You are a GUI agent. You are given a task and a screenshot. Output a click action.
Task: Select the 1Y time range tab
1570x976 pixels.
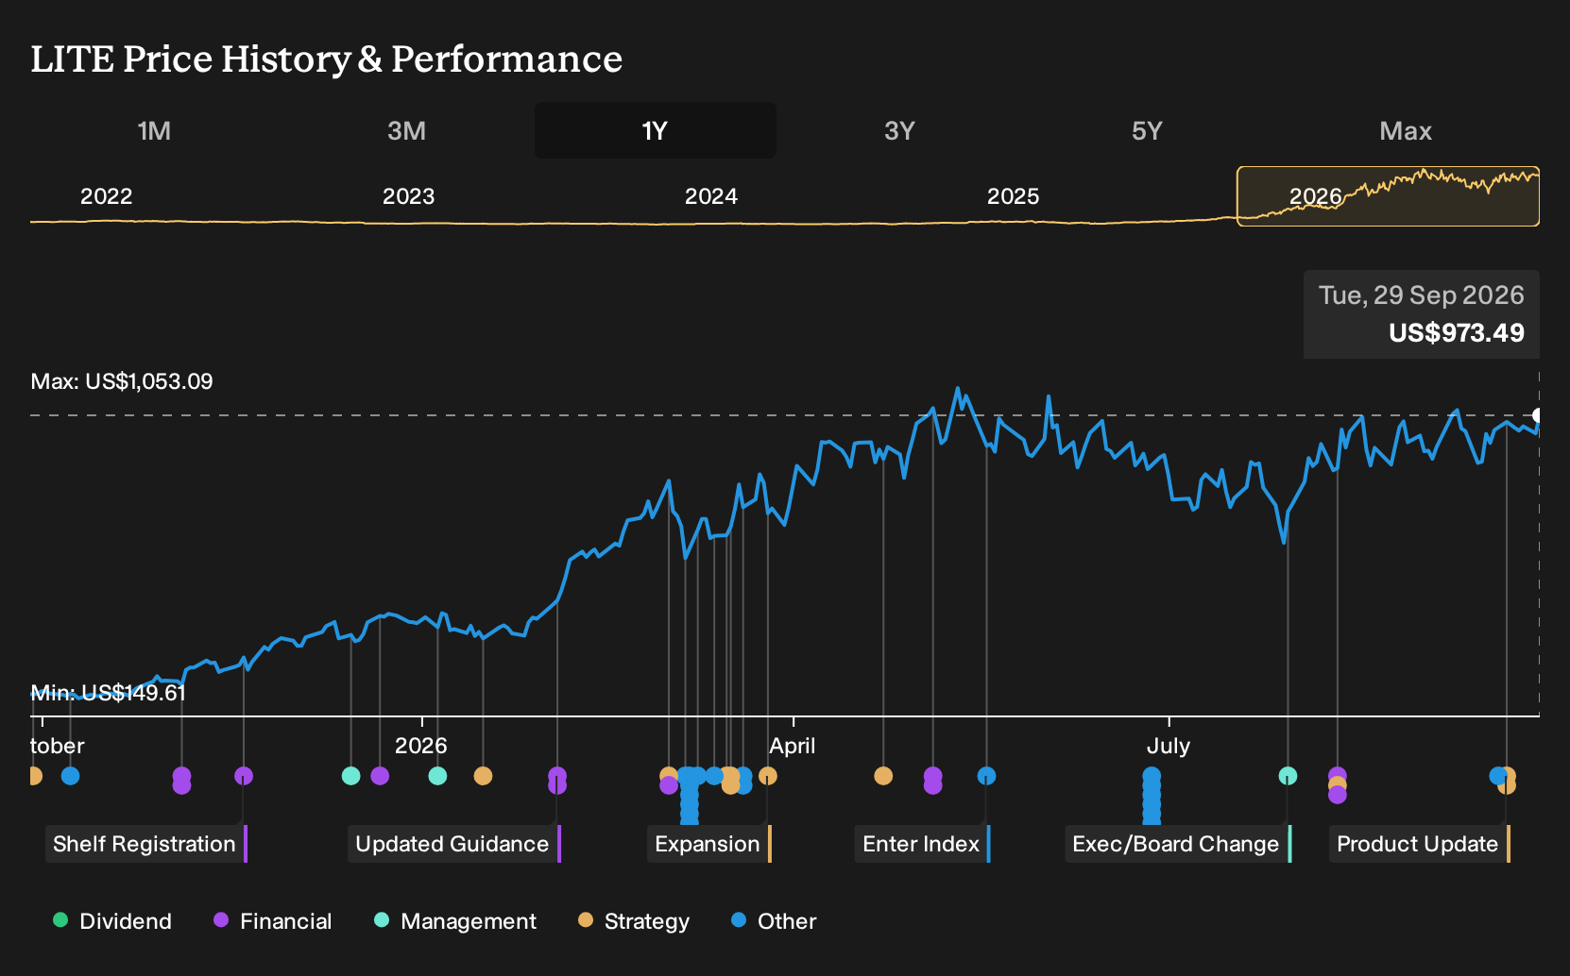(656, 130)
